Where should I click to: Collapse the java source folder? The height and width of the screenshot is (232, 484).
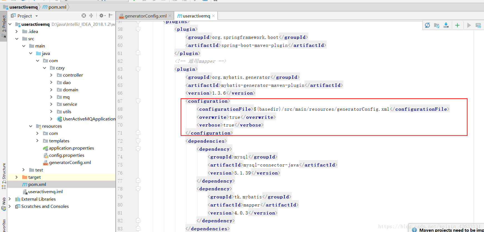[x=31, y=53]
